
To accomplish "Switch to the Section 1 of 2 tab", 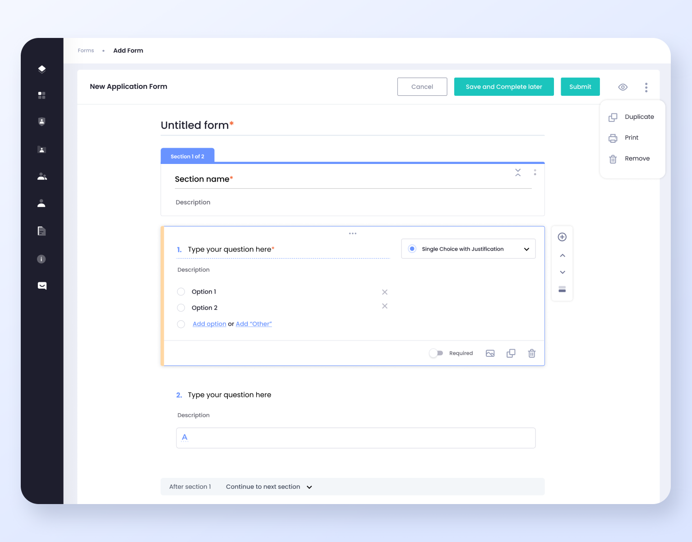I will tap(188, 156).
